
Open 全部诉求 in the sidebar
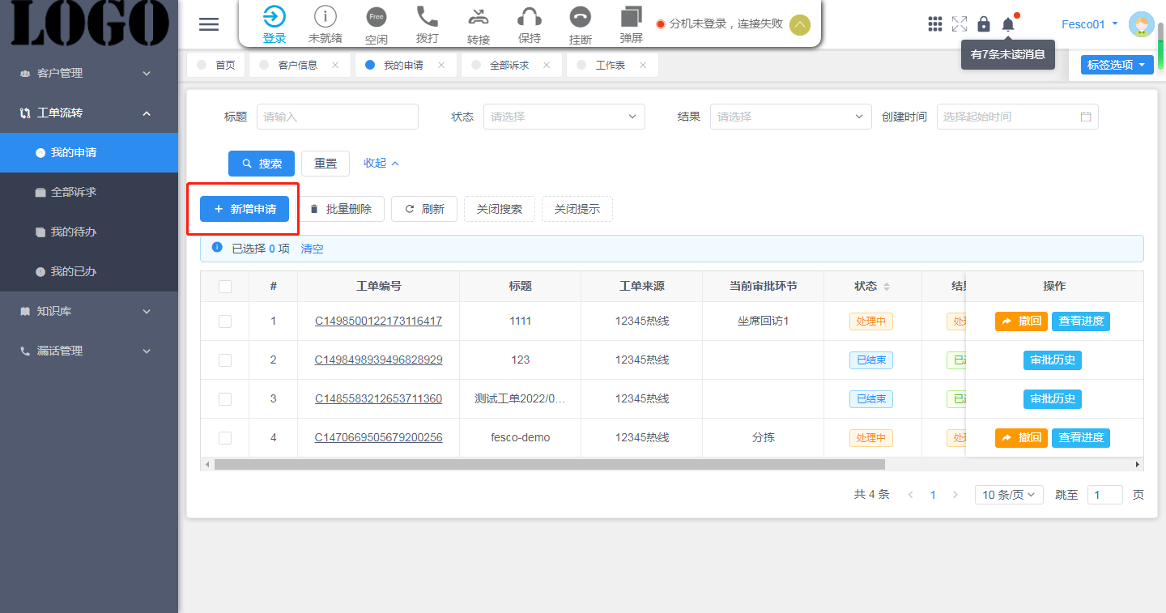point(89,192)
